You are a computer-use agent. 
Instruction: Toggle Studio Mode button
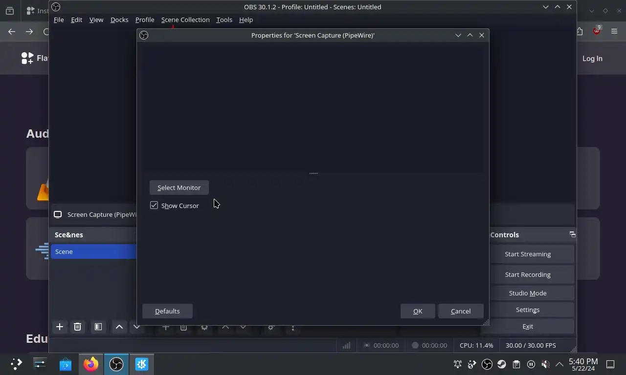click(x=528, y=293)
